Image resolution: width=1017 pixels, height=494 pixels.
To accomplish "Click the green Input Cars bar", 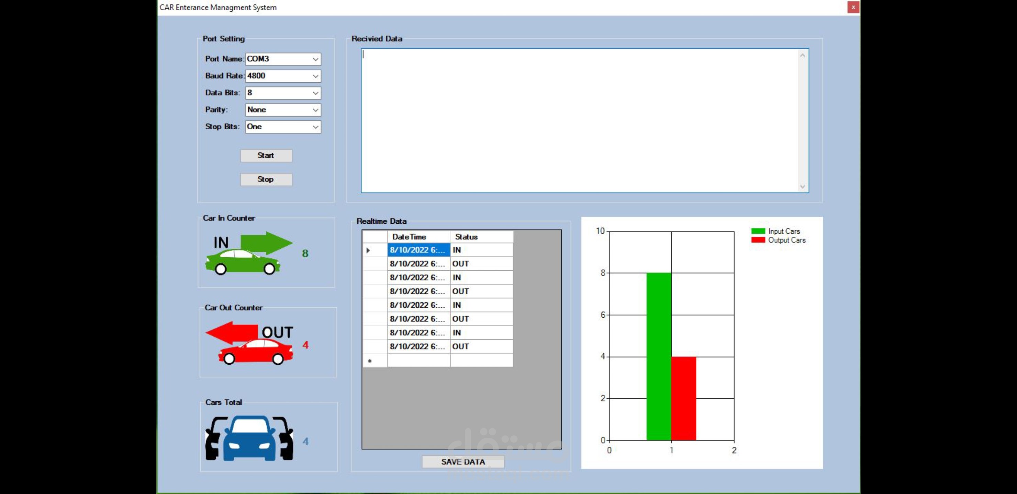I will [x=659, y=356].
